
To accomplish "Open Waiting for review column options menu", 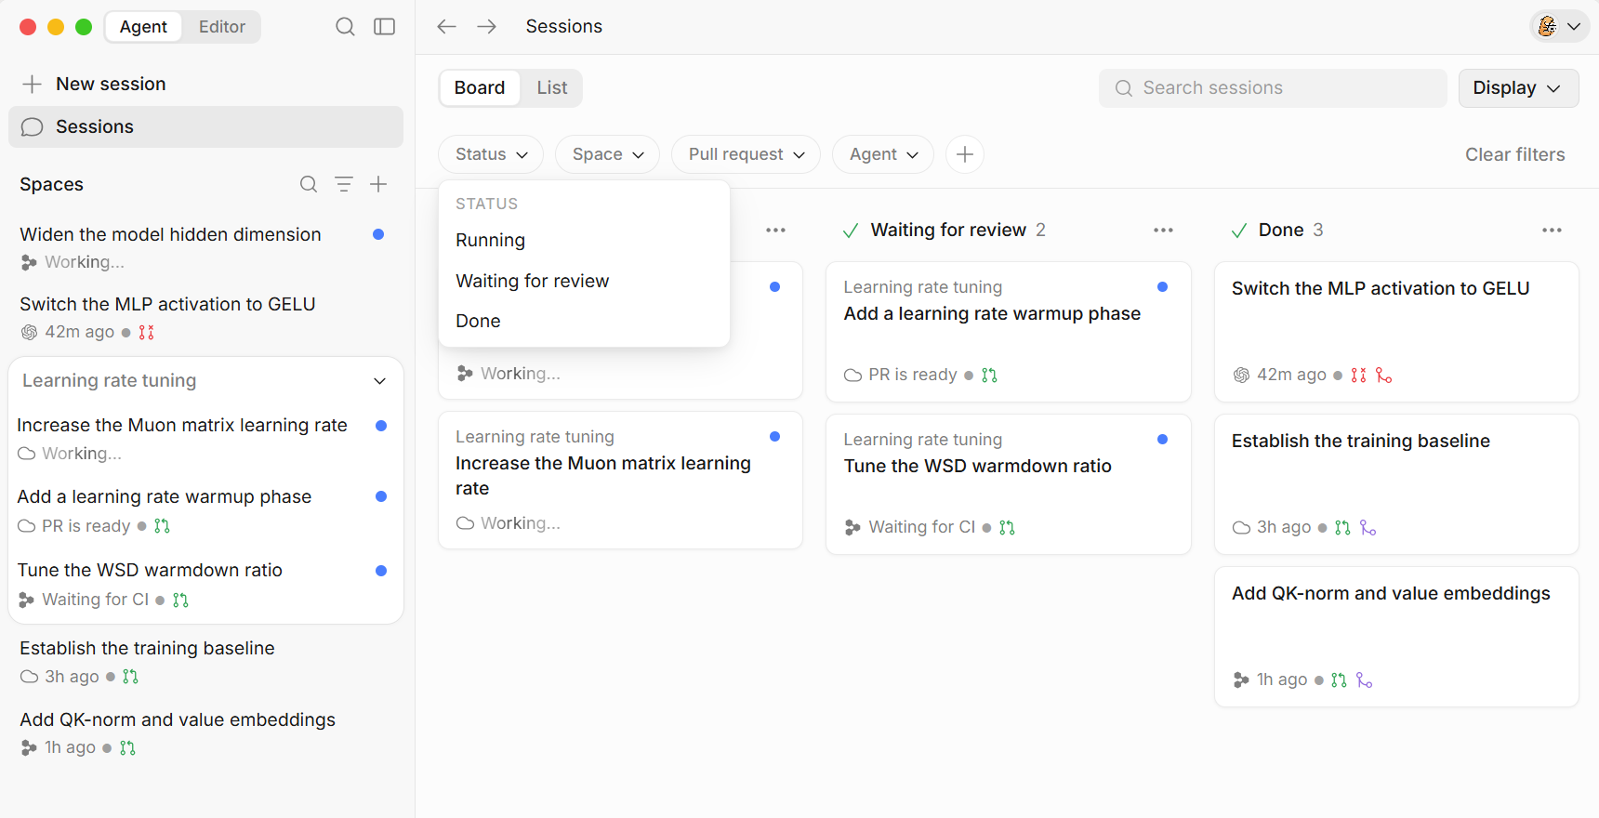I will point(1163,231).
